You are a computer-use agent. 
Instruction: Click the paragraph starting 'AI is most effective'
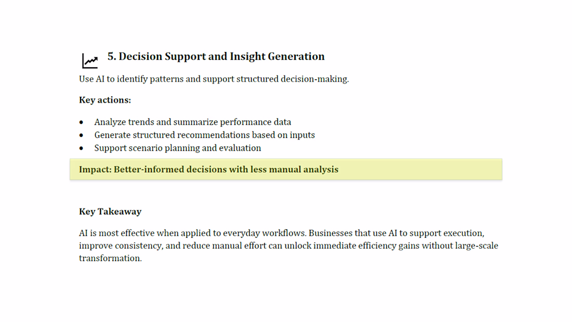pos(289,246)
